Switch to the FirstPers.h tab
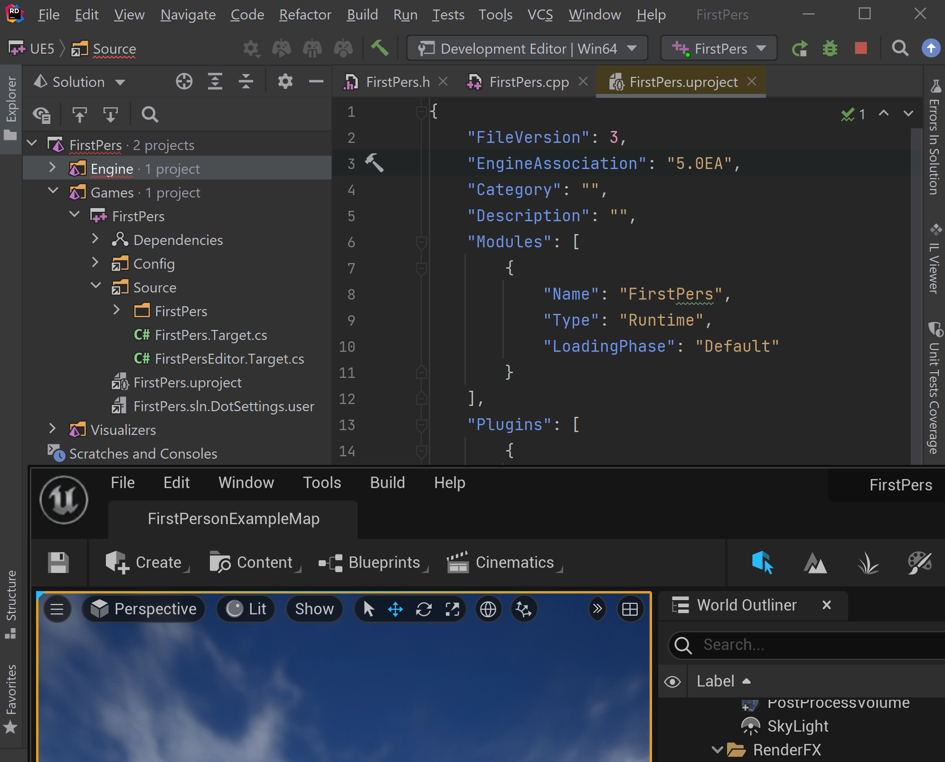 pyautogui.click(x=397, y=81)
